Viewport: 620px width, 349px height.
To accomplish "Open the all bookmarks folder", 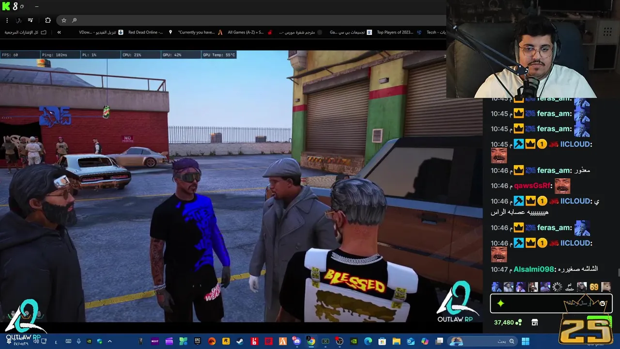I will tap(26, 32).
